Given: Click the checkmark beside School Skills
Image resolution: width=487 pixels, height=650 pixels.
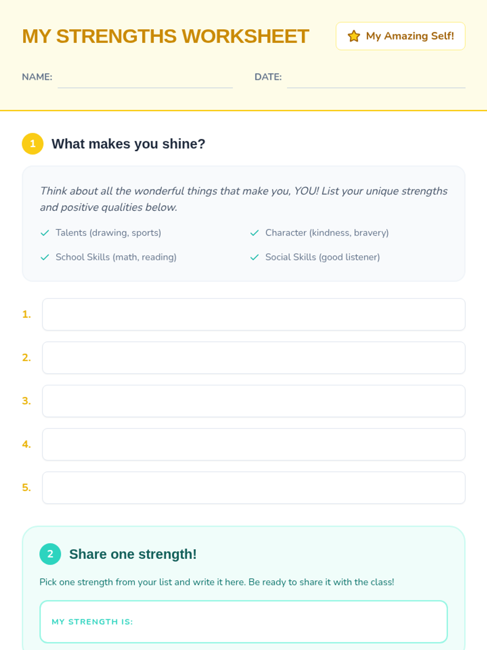Looking at the screenshot, I should pyautogui.click(x=45, y=257).
